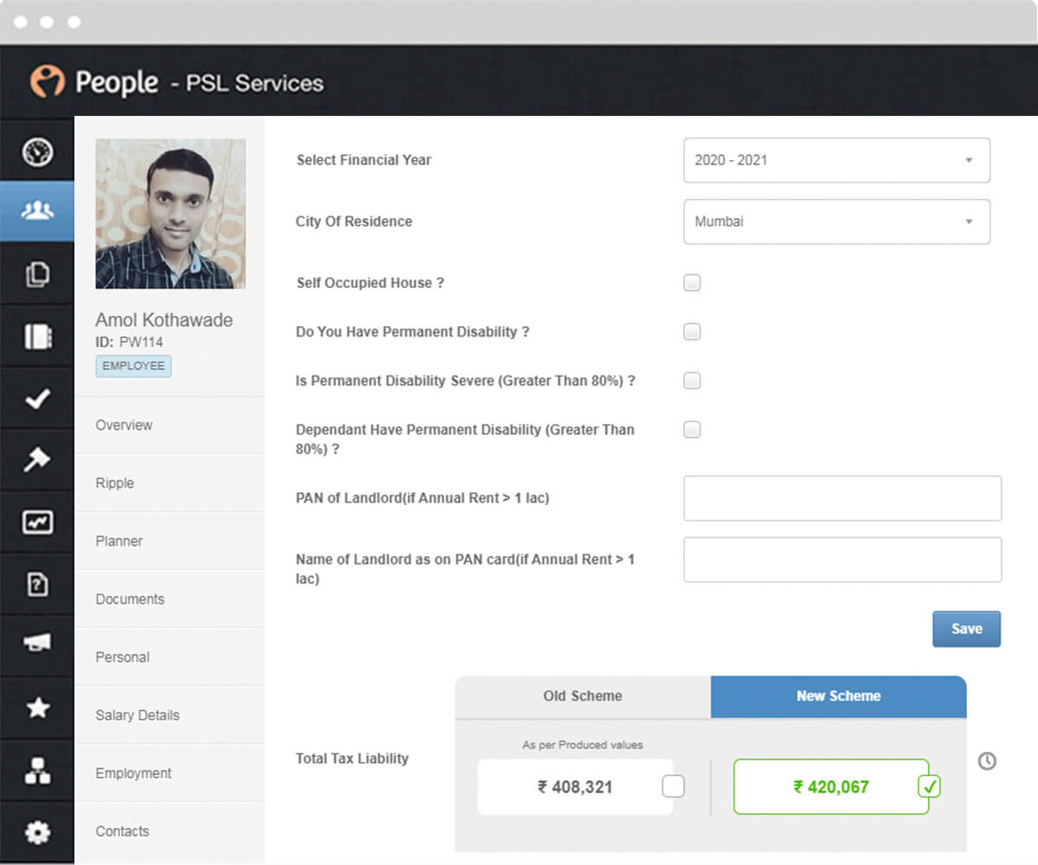1038x865 pixels.
Task: Expand the Select Financial Year dropdown
Action: 836,160
